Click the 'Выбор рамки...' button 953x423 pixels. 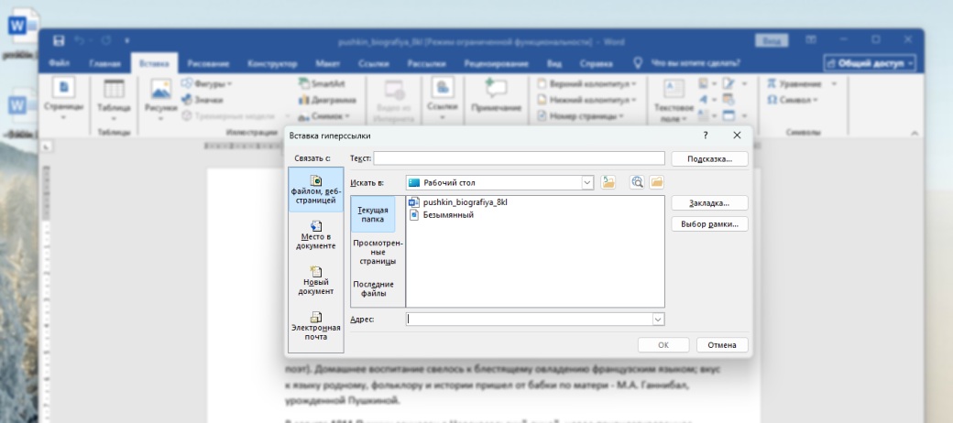[709, 224]
